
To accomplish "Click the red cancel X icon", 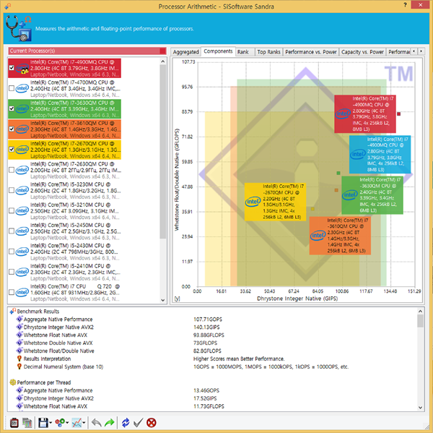I will pos(152,423).
